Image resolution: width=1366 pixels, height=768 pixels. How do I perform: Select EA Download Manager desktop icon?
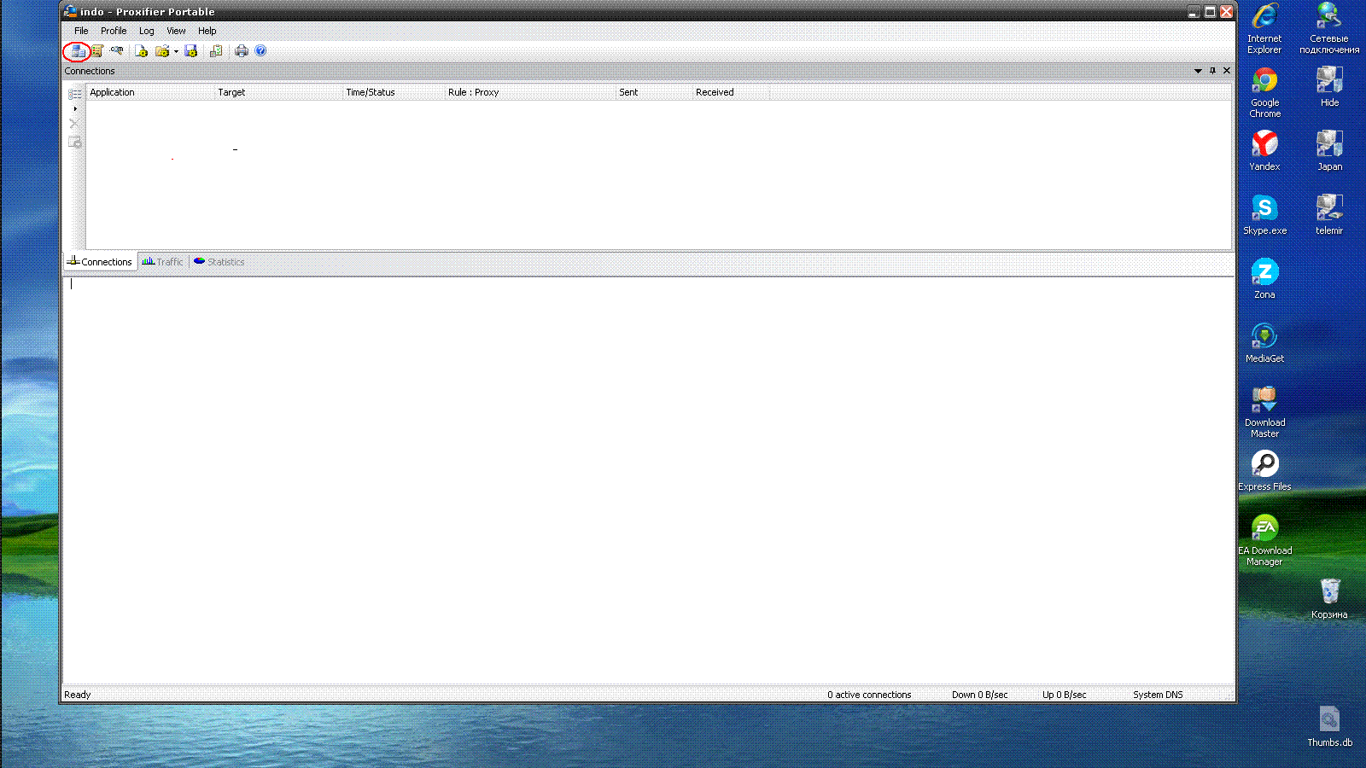tap(1264, 540)
